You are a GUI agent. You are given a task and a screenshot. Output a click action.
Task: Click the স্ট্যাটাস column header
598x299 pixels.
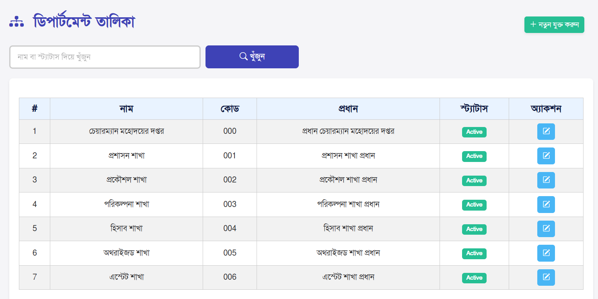pos(474,109)
